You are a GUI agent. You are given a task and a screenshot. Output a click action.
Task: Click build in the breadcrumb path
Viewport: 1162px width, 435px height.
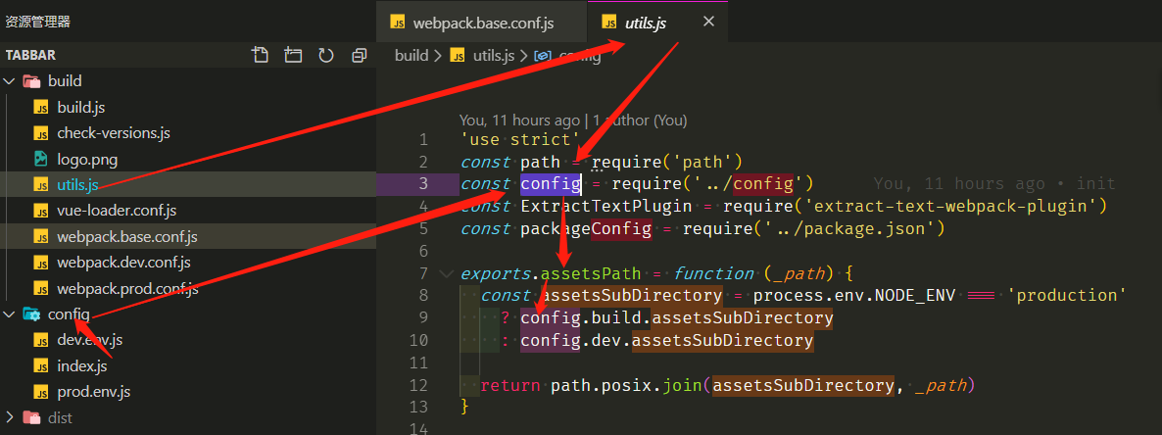(x=412, y=56)
